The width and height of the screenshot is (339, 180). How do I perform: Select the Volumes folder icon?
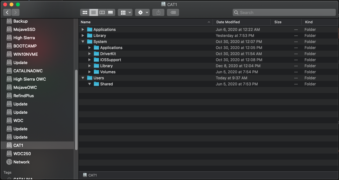coord(96,72)
